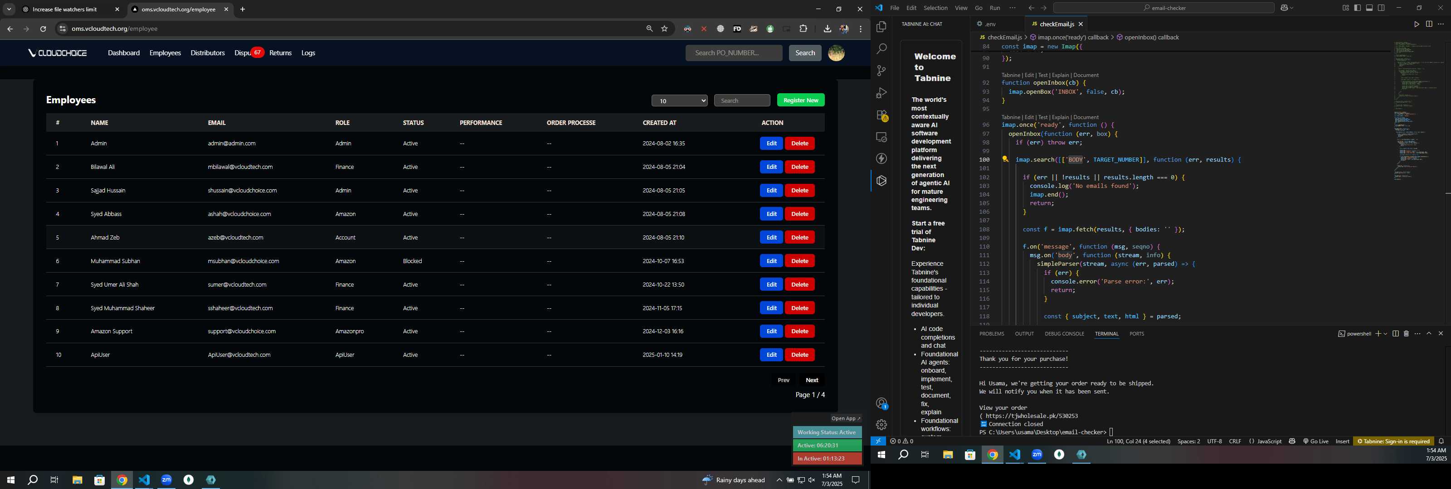Open new terminal launch profile dropdown
Viewport: 1451px width, 489px height.
1385,334
